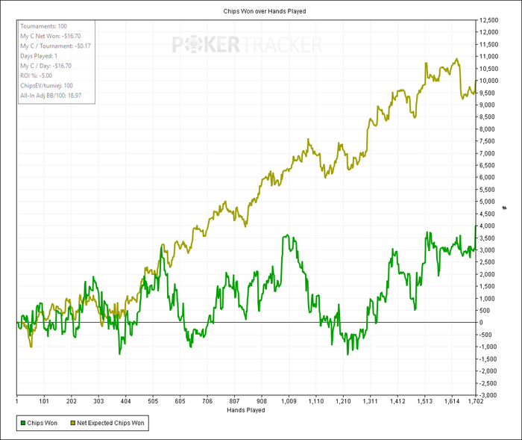Click the 0 y-axis tick label

click(x=481, y=323)
